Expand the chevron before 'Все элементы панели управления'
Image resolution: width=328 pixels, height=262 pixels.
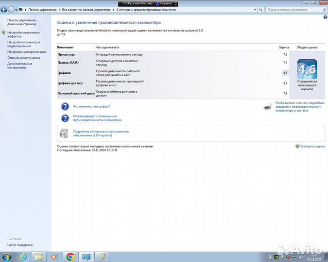59,10
